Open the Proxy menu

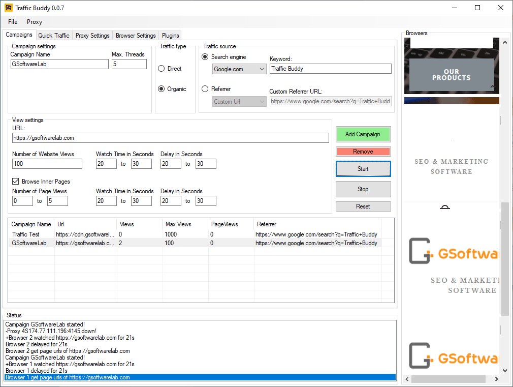coord(35,22)
